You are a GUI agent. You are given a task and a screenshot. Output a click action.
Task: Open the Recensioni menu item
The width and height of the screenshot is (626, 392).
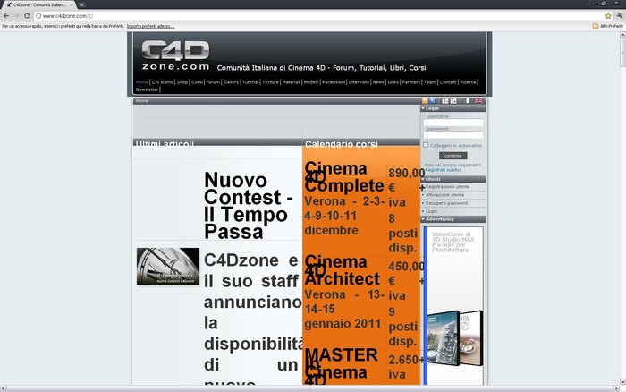(x=334, y=82)
